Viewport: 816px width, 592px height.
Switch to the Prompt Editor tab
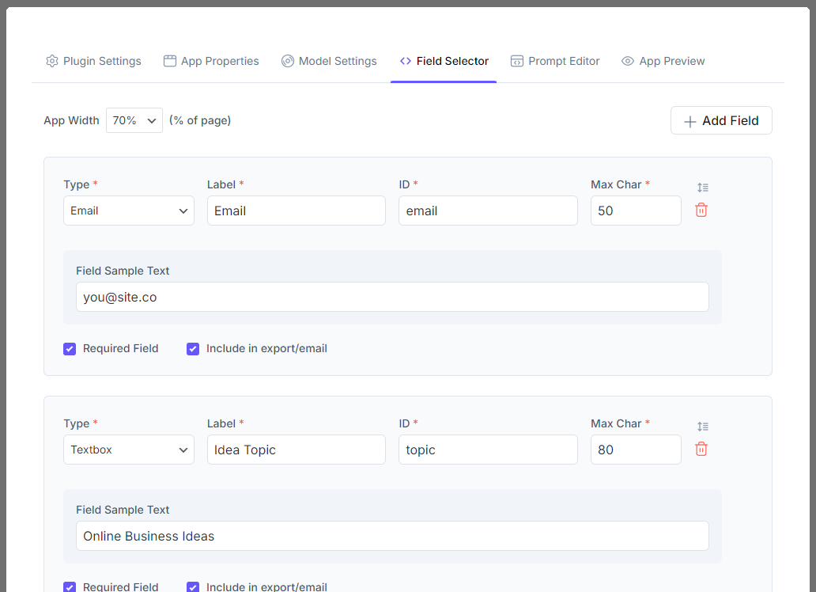click(x=555, y=60)
